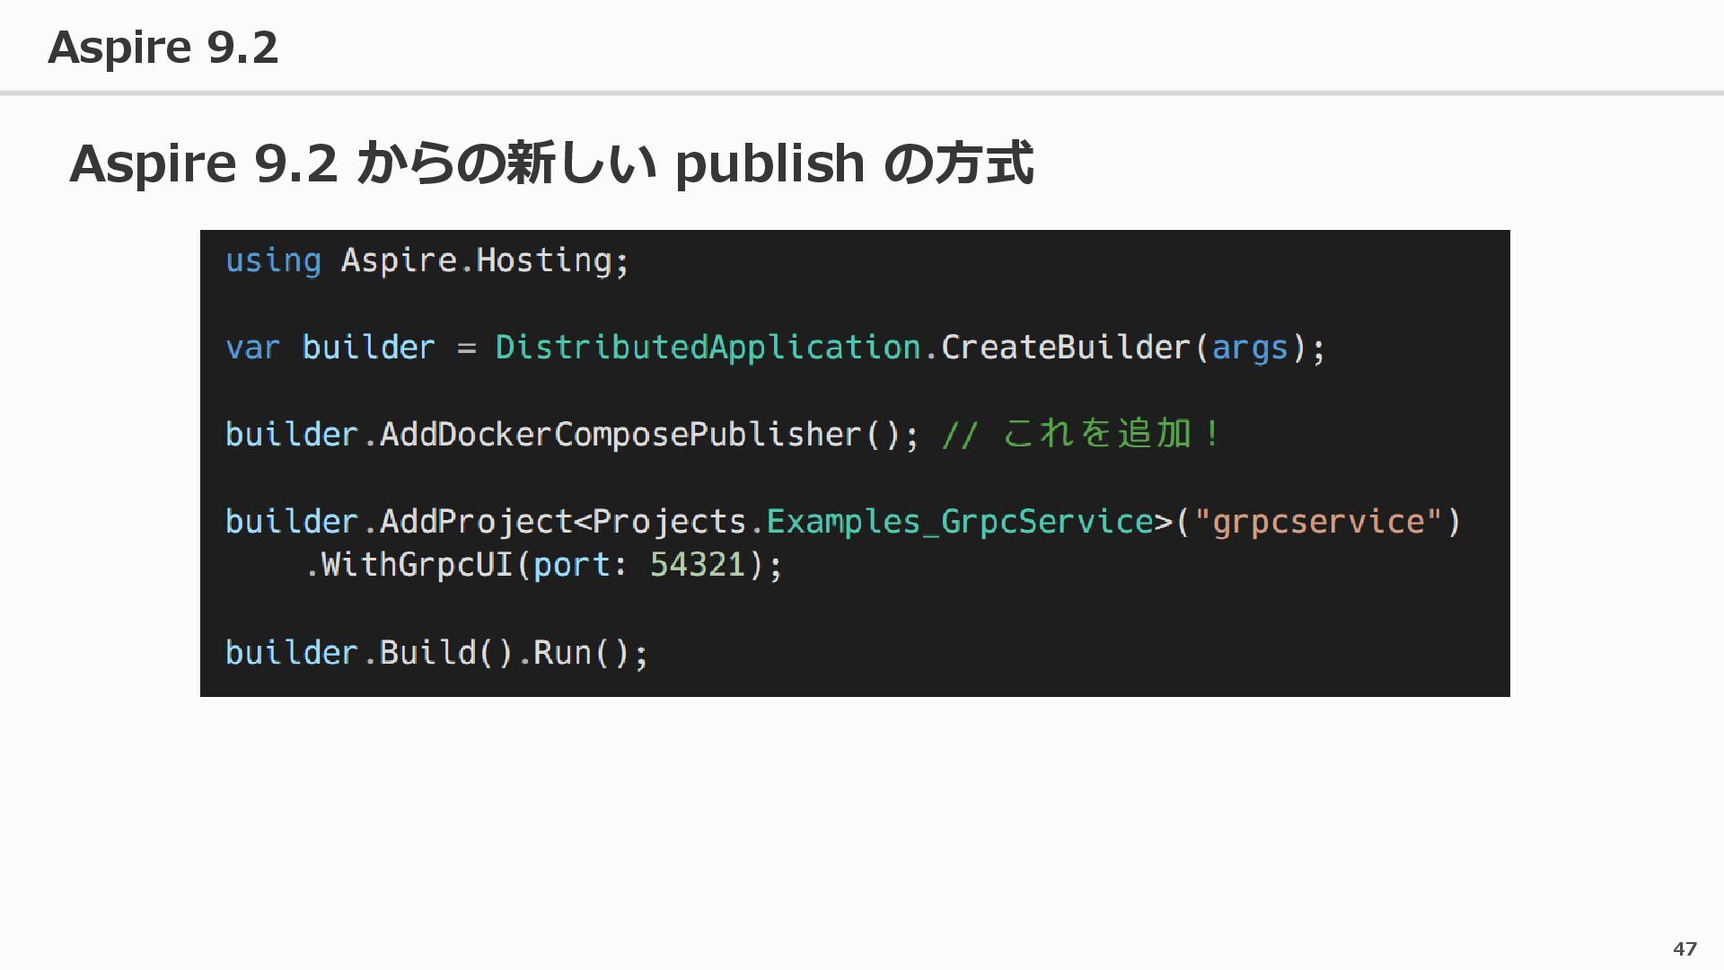Click 'Aspire.Hosting;' in the first code line

[x=485, y=260]
